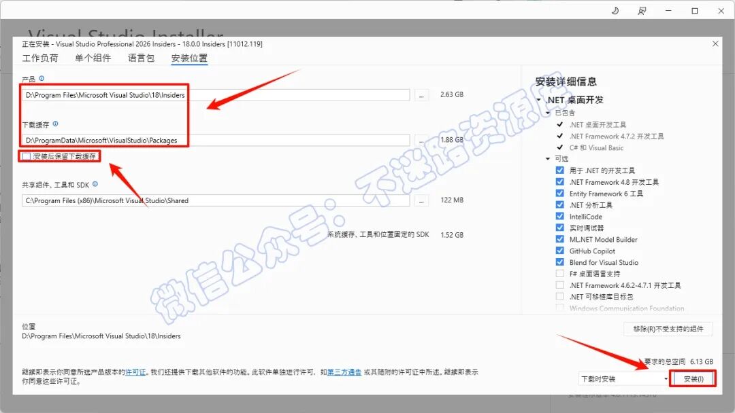Uncheck Entity Framework 6 工具
This screenshot has width=735, height=413.
[559, 193]
